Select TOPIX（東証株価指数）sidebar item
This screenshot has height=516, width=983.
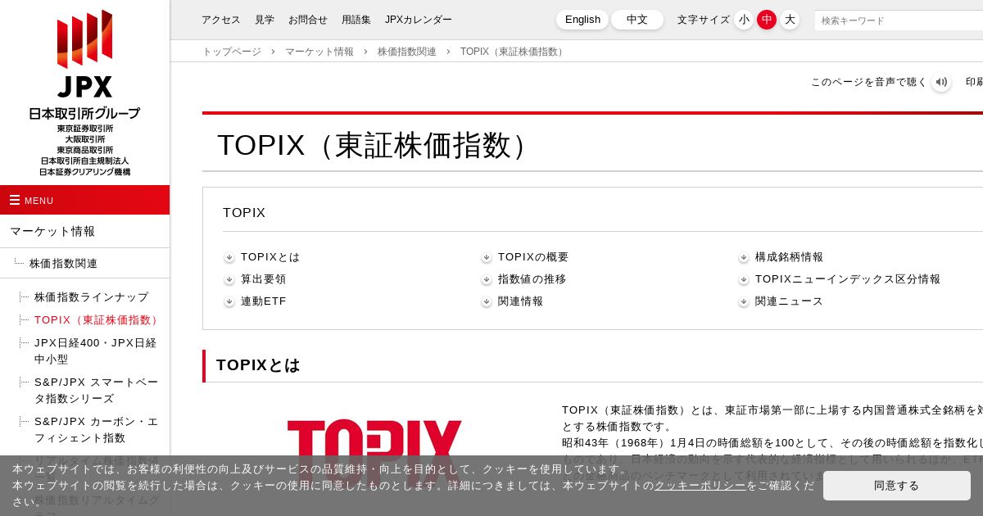click(97, 320)
